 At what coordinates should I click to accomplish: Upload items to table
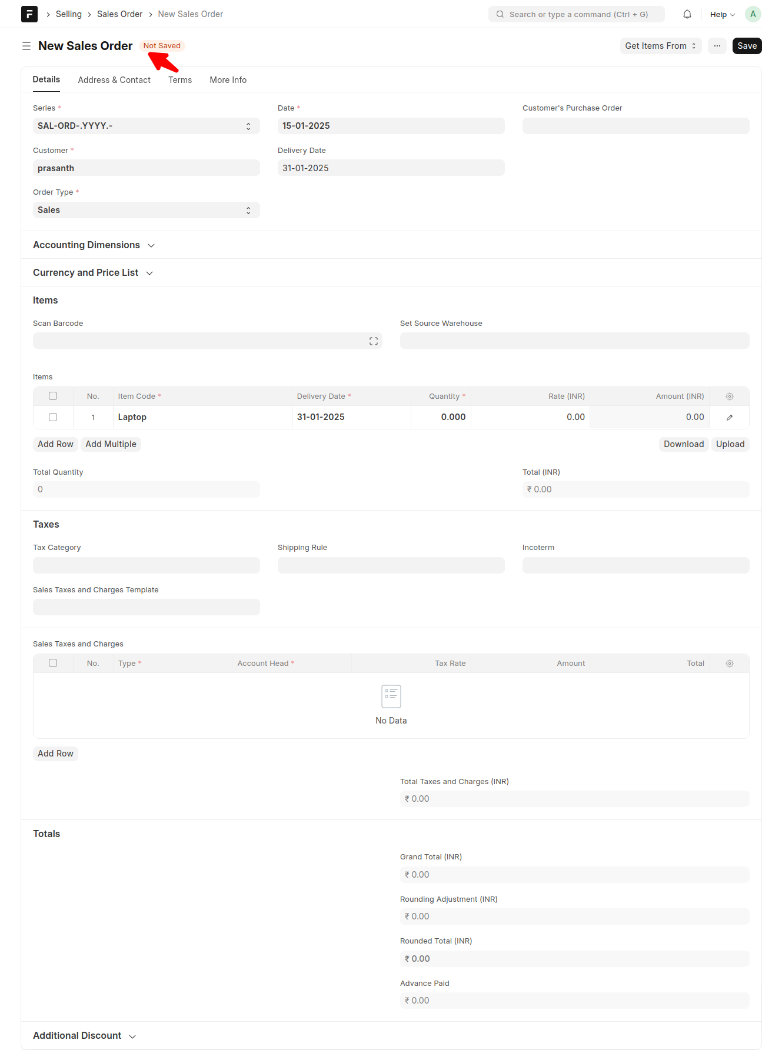click(x=730, y=444)
